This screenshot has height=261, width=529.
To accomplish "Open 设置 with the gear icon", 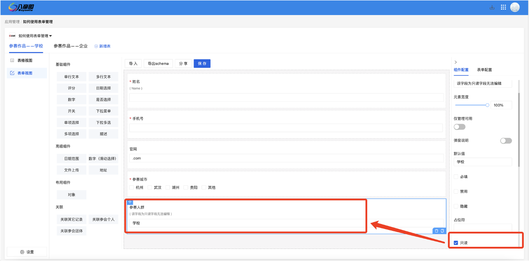I will click(27, 252).
